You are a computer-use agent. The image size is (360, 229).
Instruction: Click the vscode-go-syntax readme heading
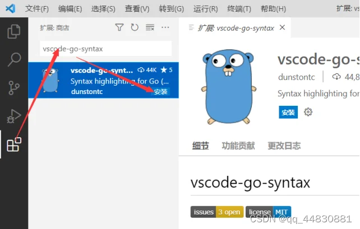coord(250,183)
